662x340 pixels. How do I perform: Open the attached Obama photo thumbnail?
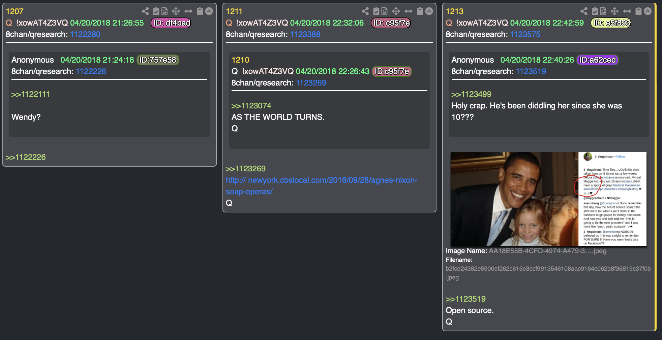click(x=548, y=199)
